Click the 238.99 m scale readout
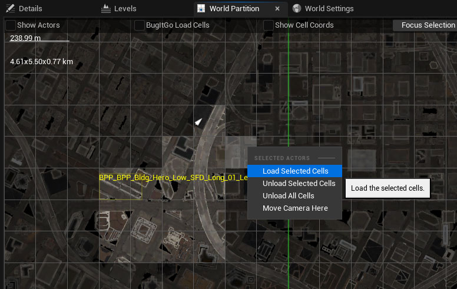Image resolution: width=457 pixels, height=289 pixels. click(x=25, y=38)
